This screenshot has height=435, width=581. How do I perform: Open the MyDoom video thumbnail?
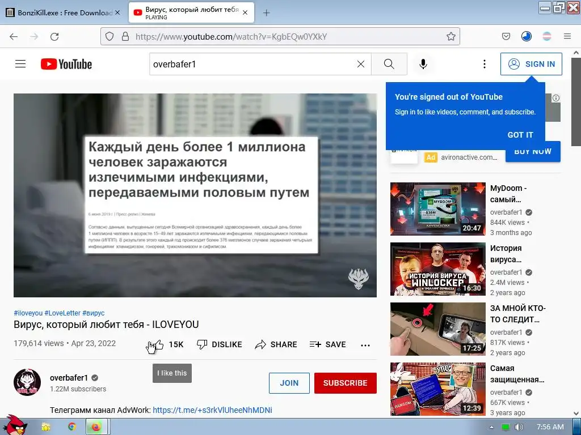(437, 208)
